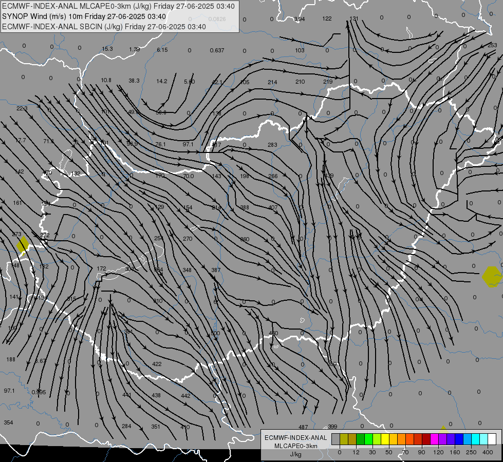Click the map value '387'

(216, 270)
